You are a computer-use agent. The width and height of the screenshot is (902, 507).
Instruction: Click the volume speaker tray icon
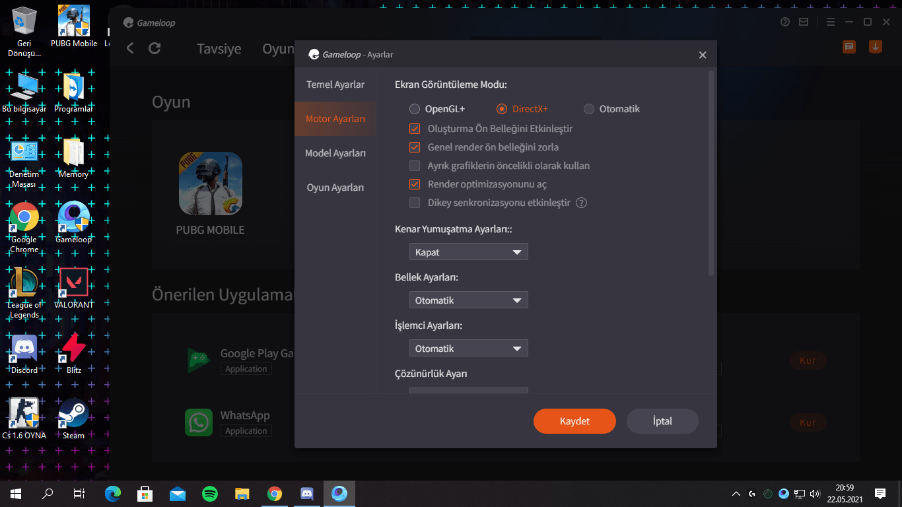tap(815, 493)
